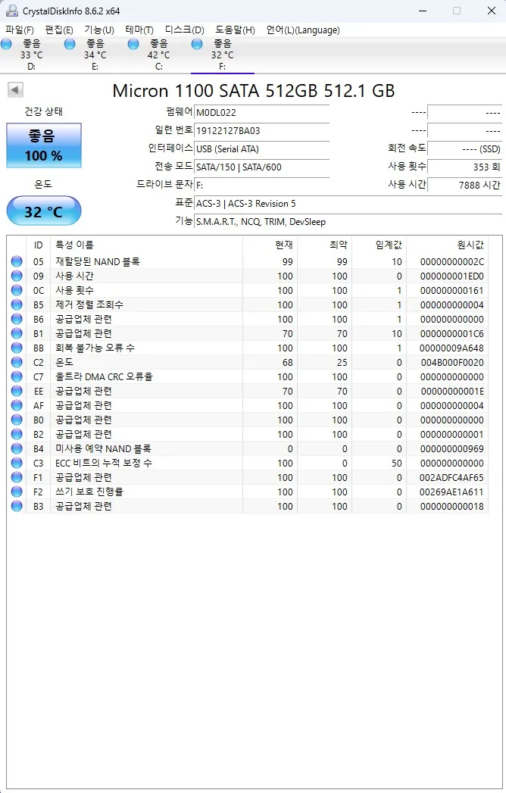Screen dimensions: 506x793
Task: Select the 재할당된 NAND 블록 row name
Action: click(x=98, y=261)
